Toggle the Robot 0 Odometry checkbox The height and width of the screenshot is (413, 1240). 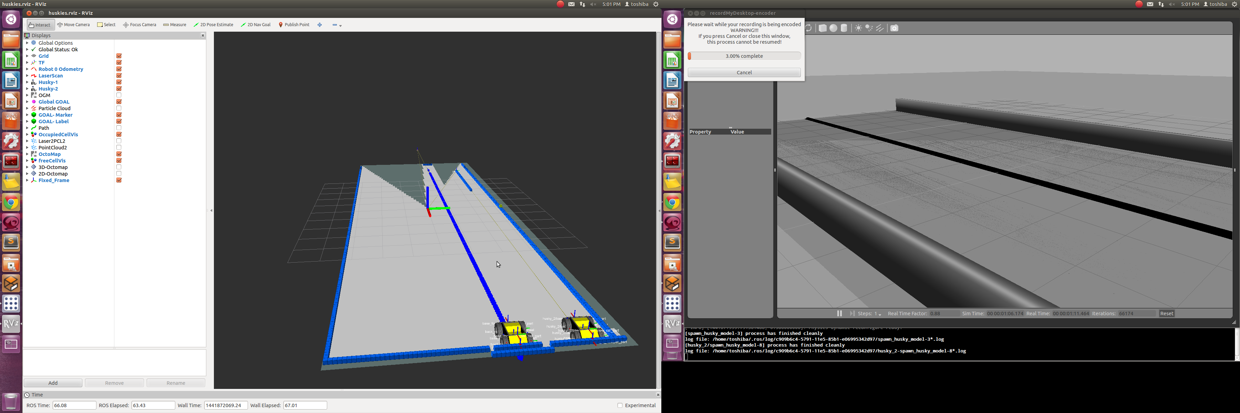click(x=119, y=69)
